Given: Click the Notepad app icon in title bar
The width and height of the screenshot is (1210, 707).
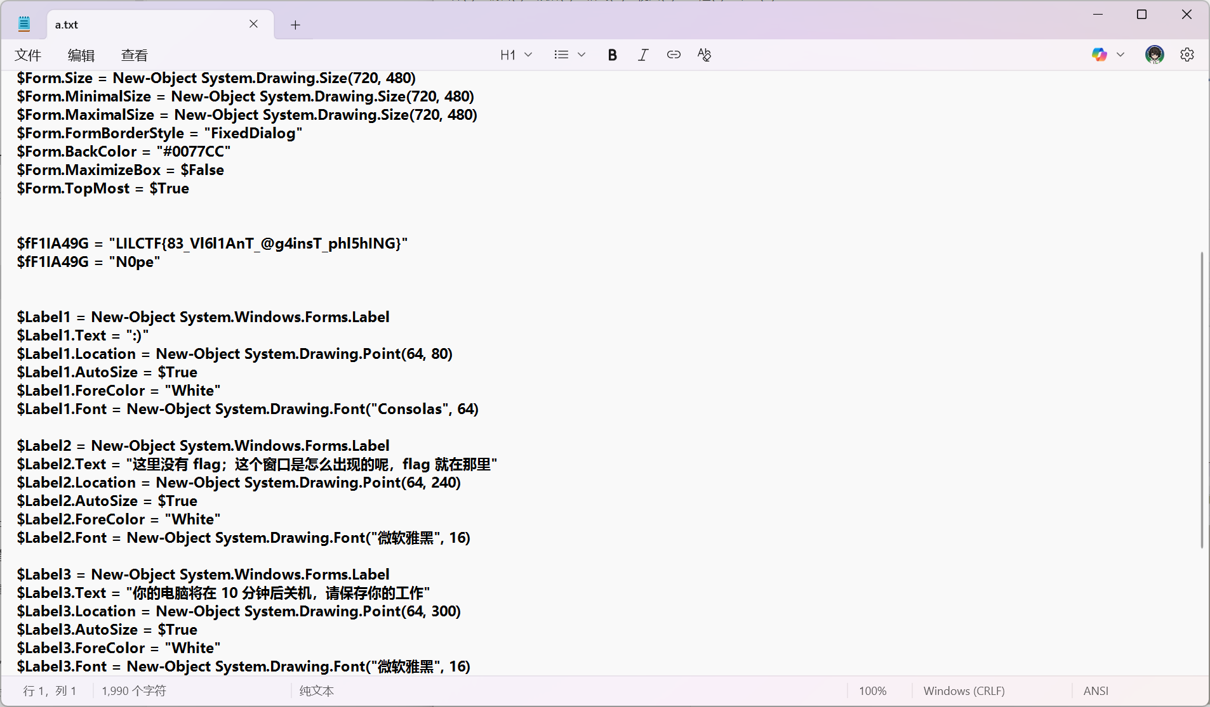Looking at the screenshot, I should [24, 25].
